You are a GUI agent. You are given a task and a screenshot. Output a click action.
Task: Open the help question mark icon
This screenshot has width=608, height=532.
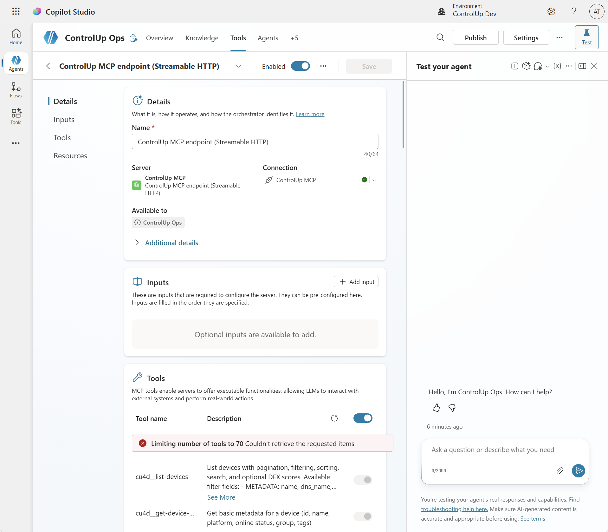574,11
